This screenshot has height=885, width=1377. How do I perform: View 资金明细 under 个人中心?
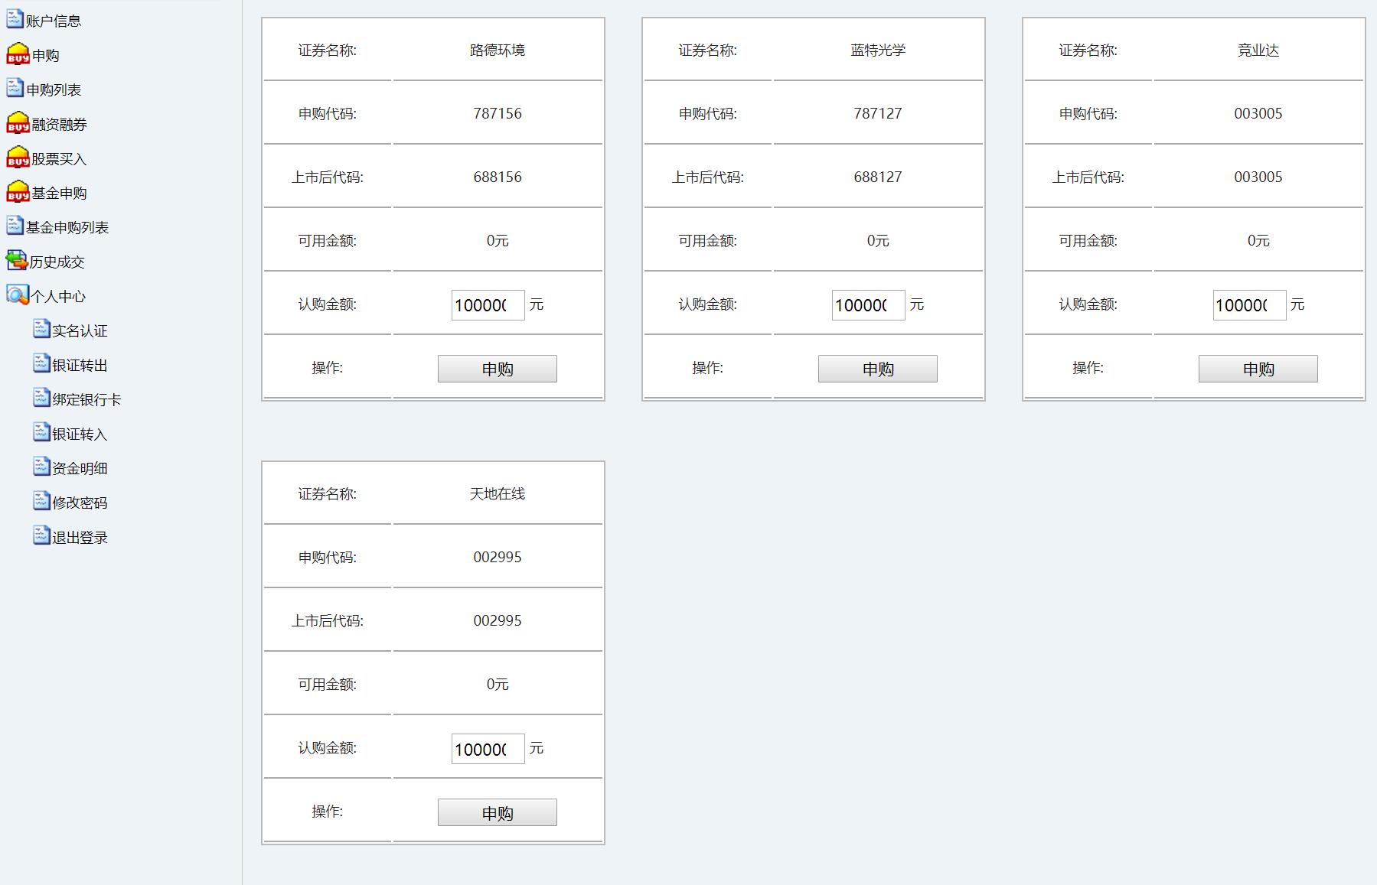click(x=80, y=469)
